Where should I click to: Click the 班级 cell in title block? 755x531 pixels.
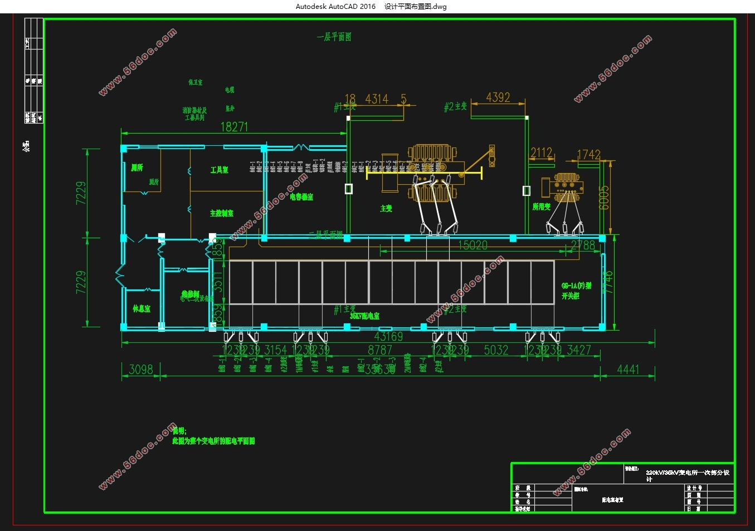click(x=523, y=488)
